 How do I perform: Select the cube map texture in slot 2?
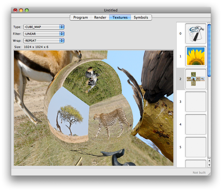click(x=196, y=79)
